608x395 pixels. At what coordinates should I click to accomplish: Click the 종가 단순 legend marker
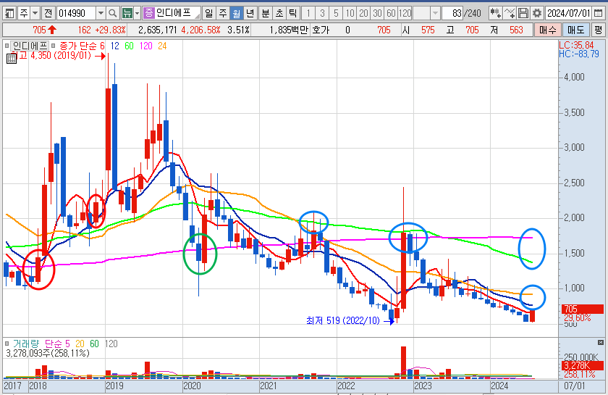[53, 46]
